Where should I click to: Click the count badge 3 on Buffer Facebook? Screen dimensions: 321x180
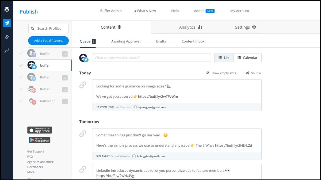65,54
